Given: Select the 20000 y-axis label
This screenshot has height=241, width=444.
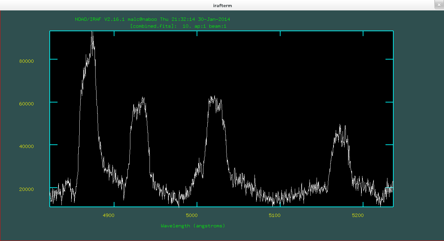Looking at the screenshot, I should tap(26, 189).
